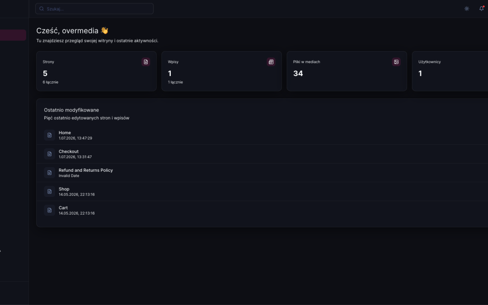Open the Strony statistics card

(97, 71)
